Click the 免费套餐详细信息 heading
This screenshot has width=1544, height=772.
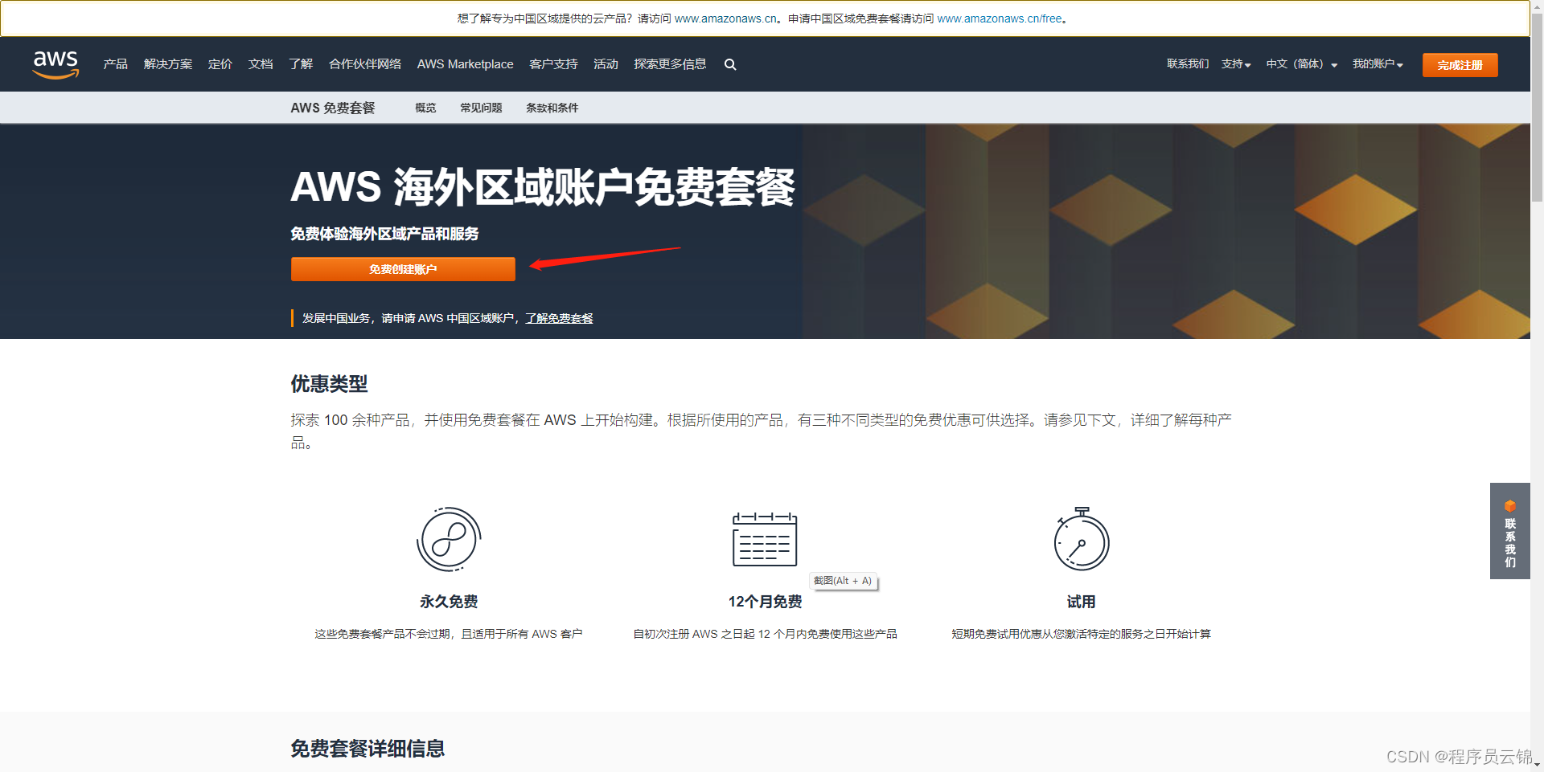(368, 749)
